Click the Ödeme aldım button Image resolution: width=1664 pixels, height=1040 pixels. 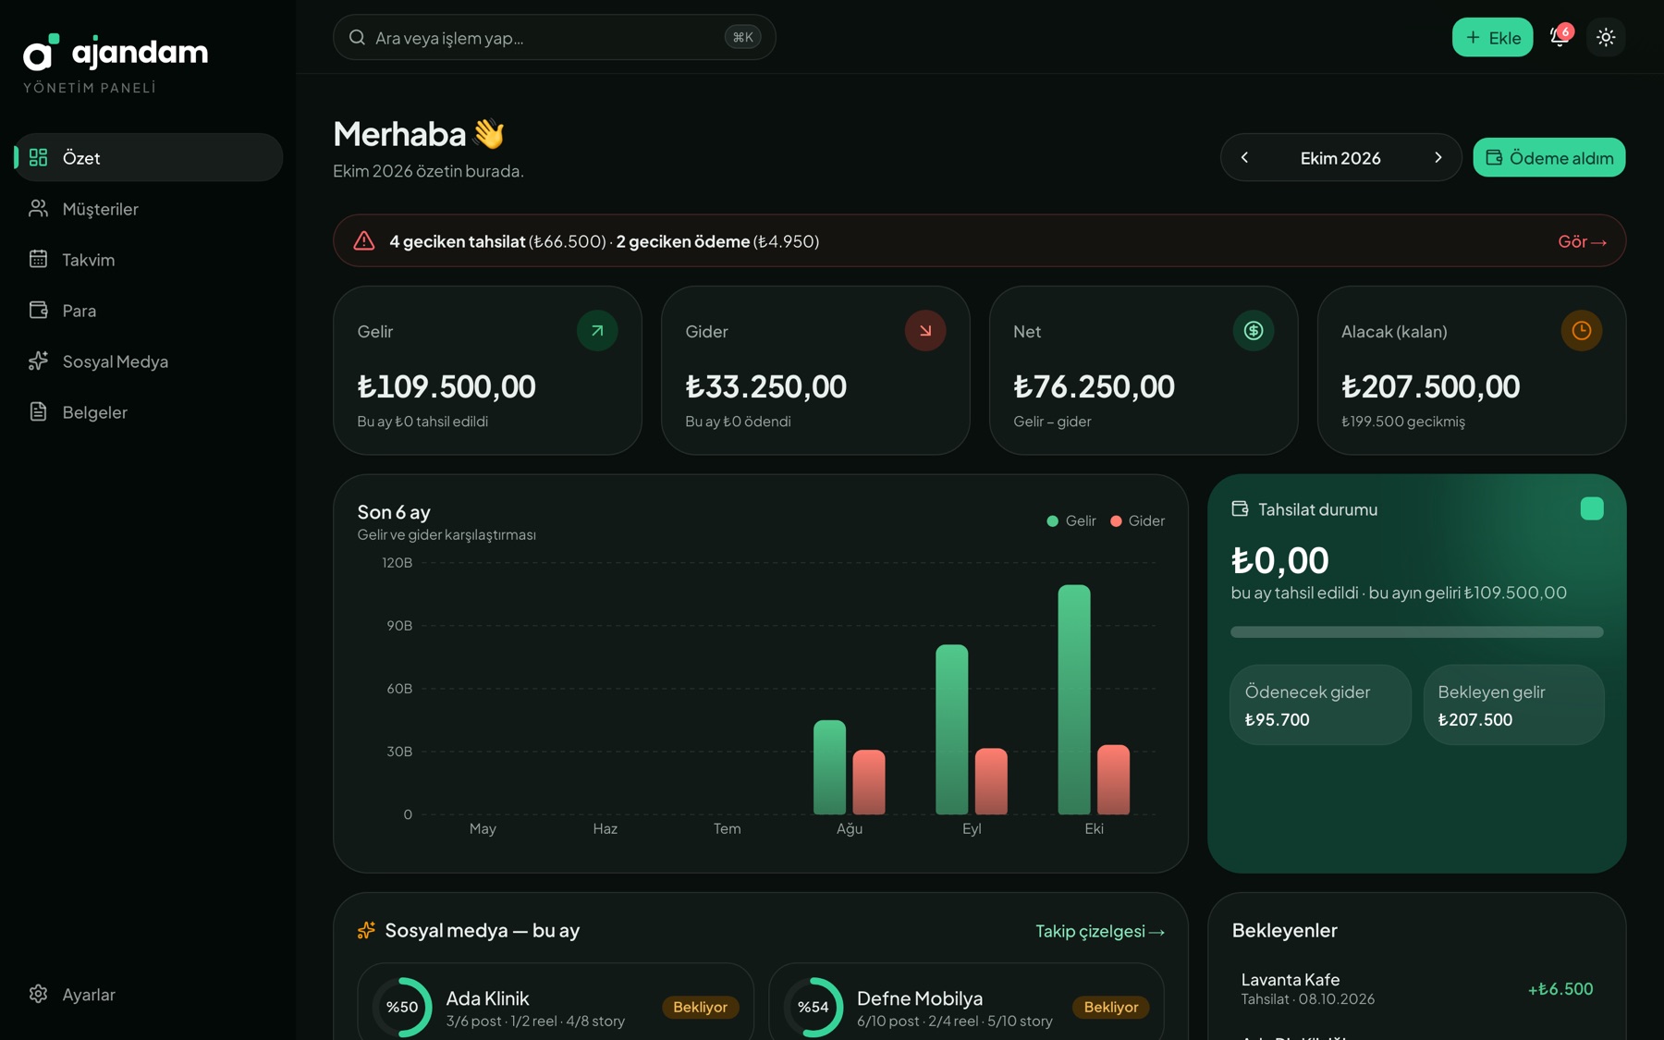pyautogui.click(x=1549, y=157)
